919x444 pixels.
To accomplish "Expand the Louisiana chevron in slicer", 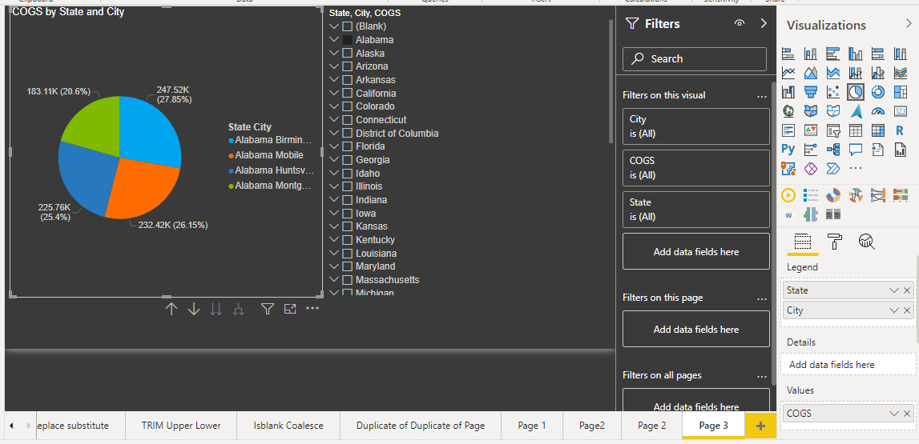I will pyautogui.click(x=334, y=254).
